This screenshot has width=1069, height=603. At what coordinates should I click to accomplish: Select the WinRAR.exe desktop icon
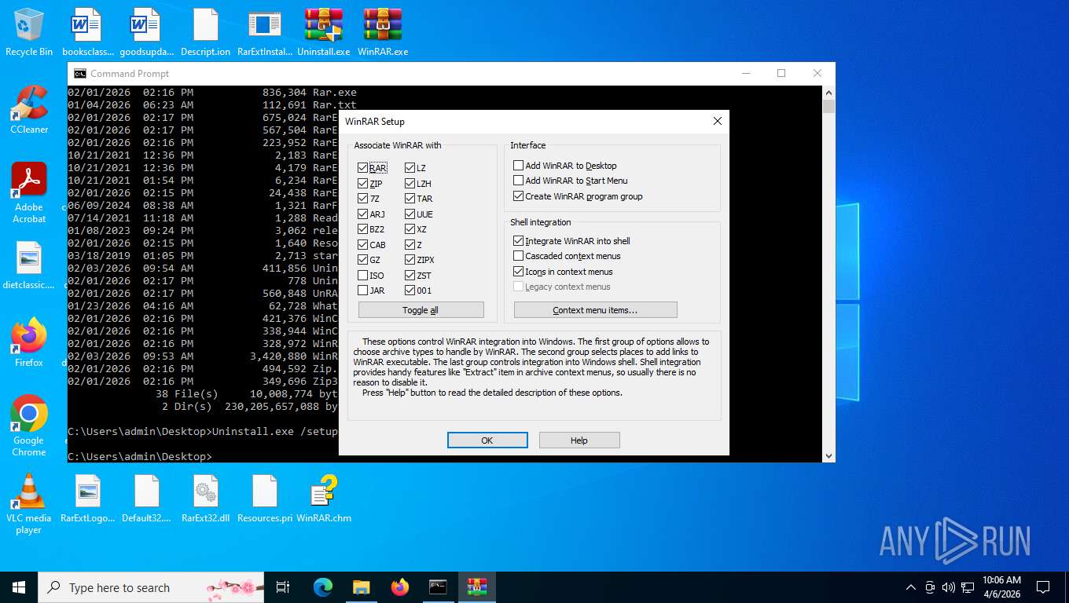tap(383, 31)
